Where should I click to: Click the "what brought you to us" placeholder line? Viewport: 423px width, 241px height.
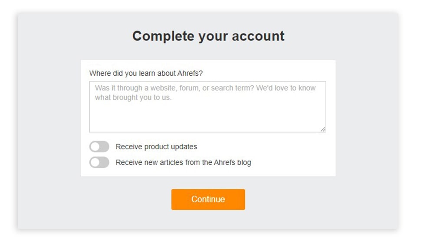[x=133, y=97]
